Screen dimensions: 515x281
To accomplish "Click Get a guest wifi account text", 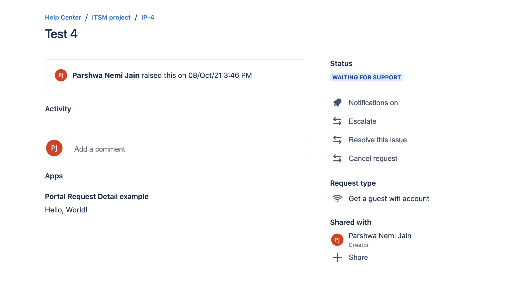I will [389, 199].
